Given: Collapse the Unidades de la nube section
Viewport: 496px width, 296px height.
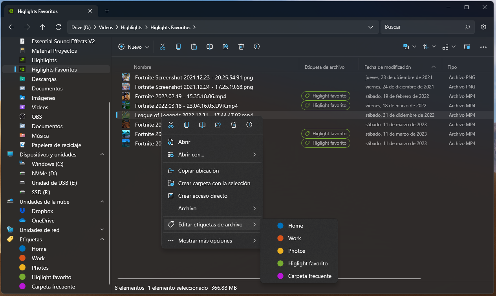Looking at the screenshot, I should click(x=102, y=201).
